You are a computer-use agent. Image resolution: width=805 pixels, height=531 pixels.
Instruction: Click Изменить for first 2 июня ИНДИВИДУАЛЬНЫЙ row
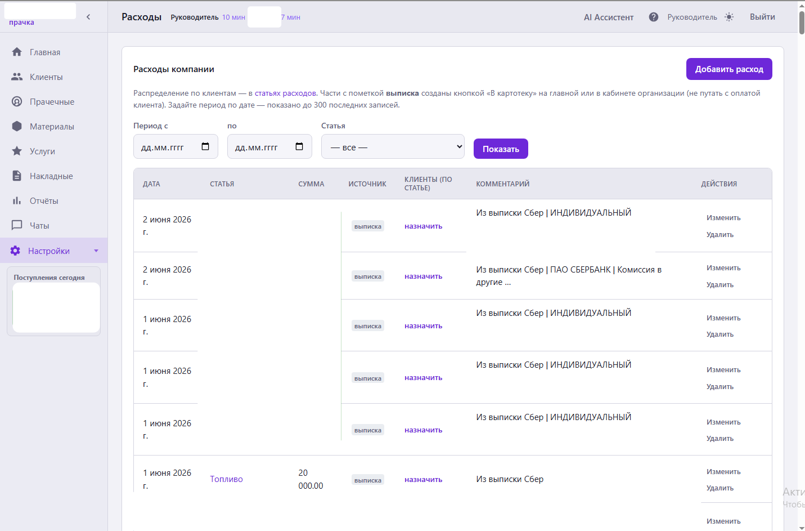(723, 218)
